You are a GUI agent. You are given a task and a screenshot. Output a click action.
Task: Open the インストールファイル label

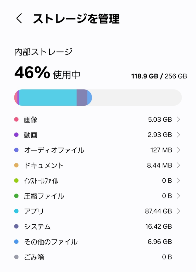click(41, 181)
